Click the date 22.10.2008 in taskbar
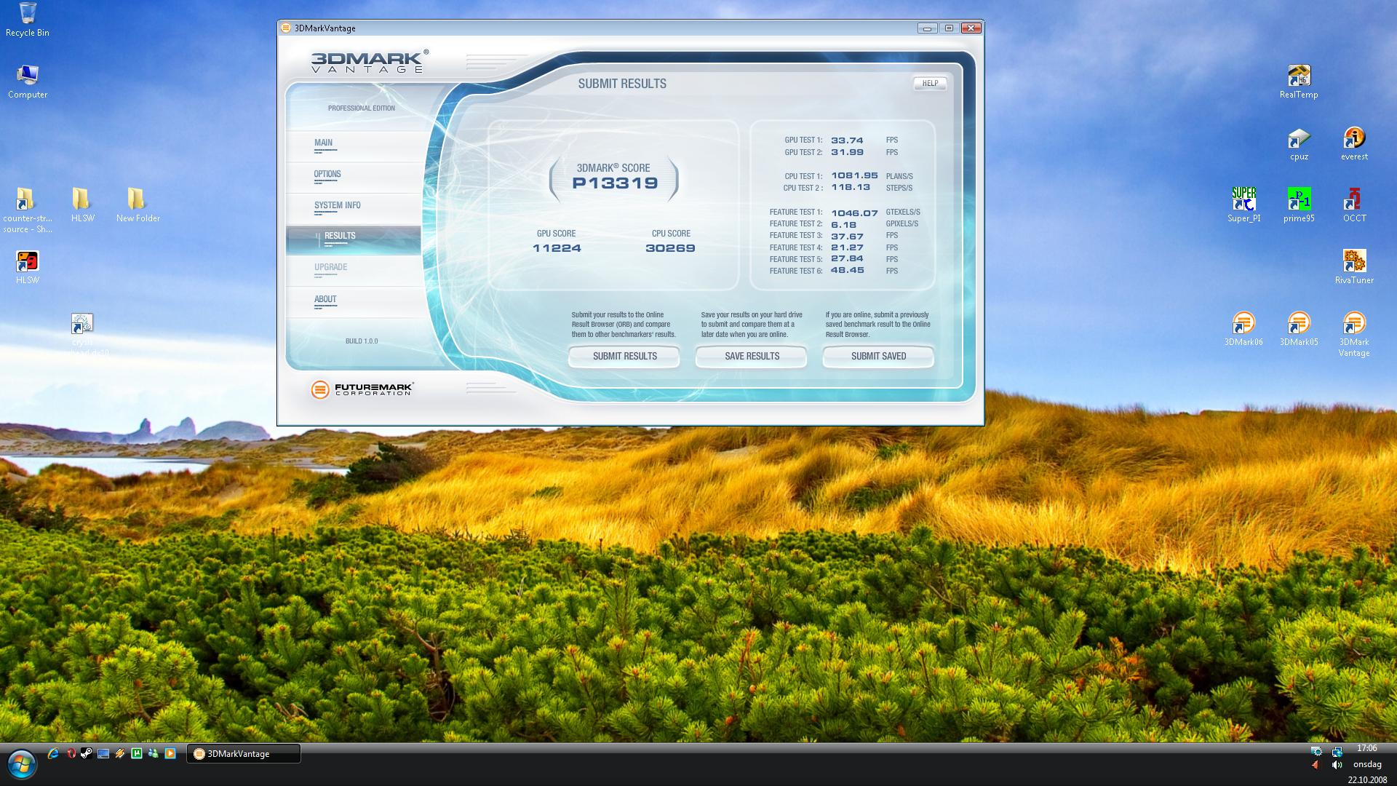1397x786 pixels. pos(1367,779)
